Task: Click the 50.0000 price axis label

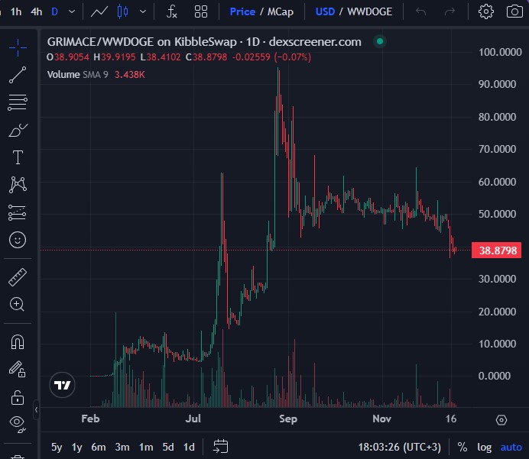Action: pyautogui.click(x=497, y=214)
